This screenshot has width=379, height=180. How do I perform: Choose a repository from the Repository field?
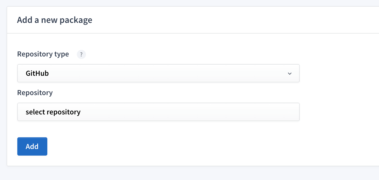(158, 112)
